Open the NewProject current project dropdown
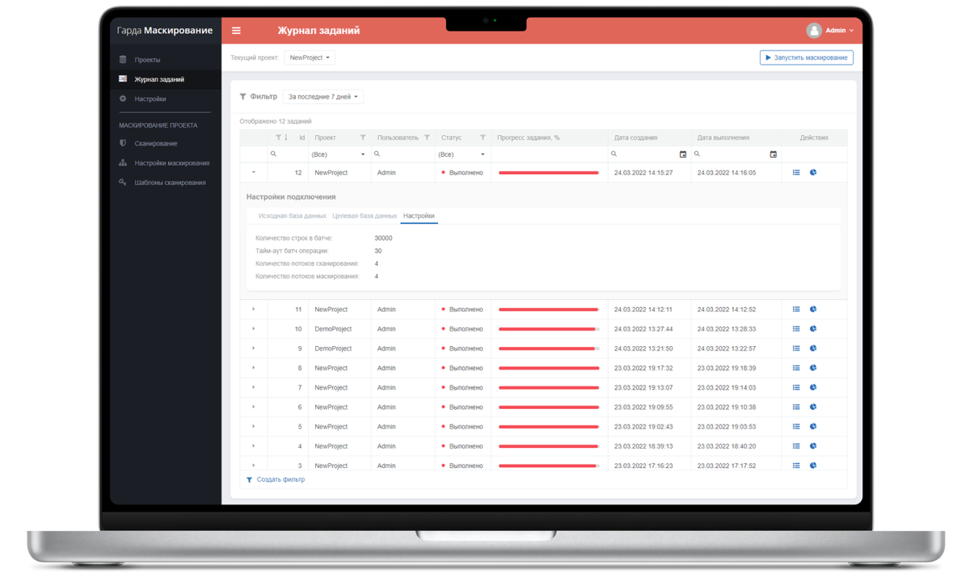Screen dimensions: 970x578 coord(310,57)
